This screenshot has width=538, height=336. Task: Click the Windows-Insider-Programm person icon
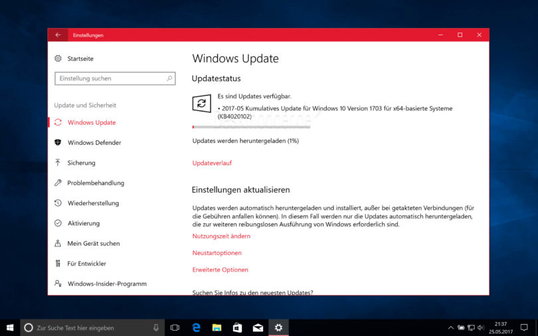coord(58,284)
